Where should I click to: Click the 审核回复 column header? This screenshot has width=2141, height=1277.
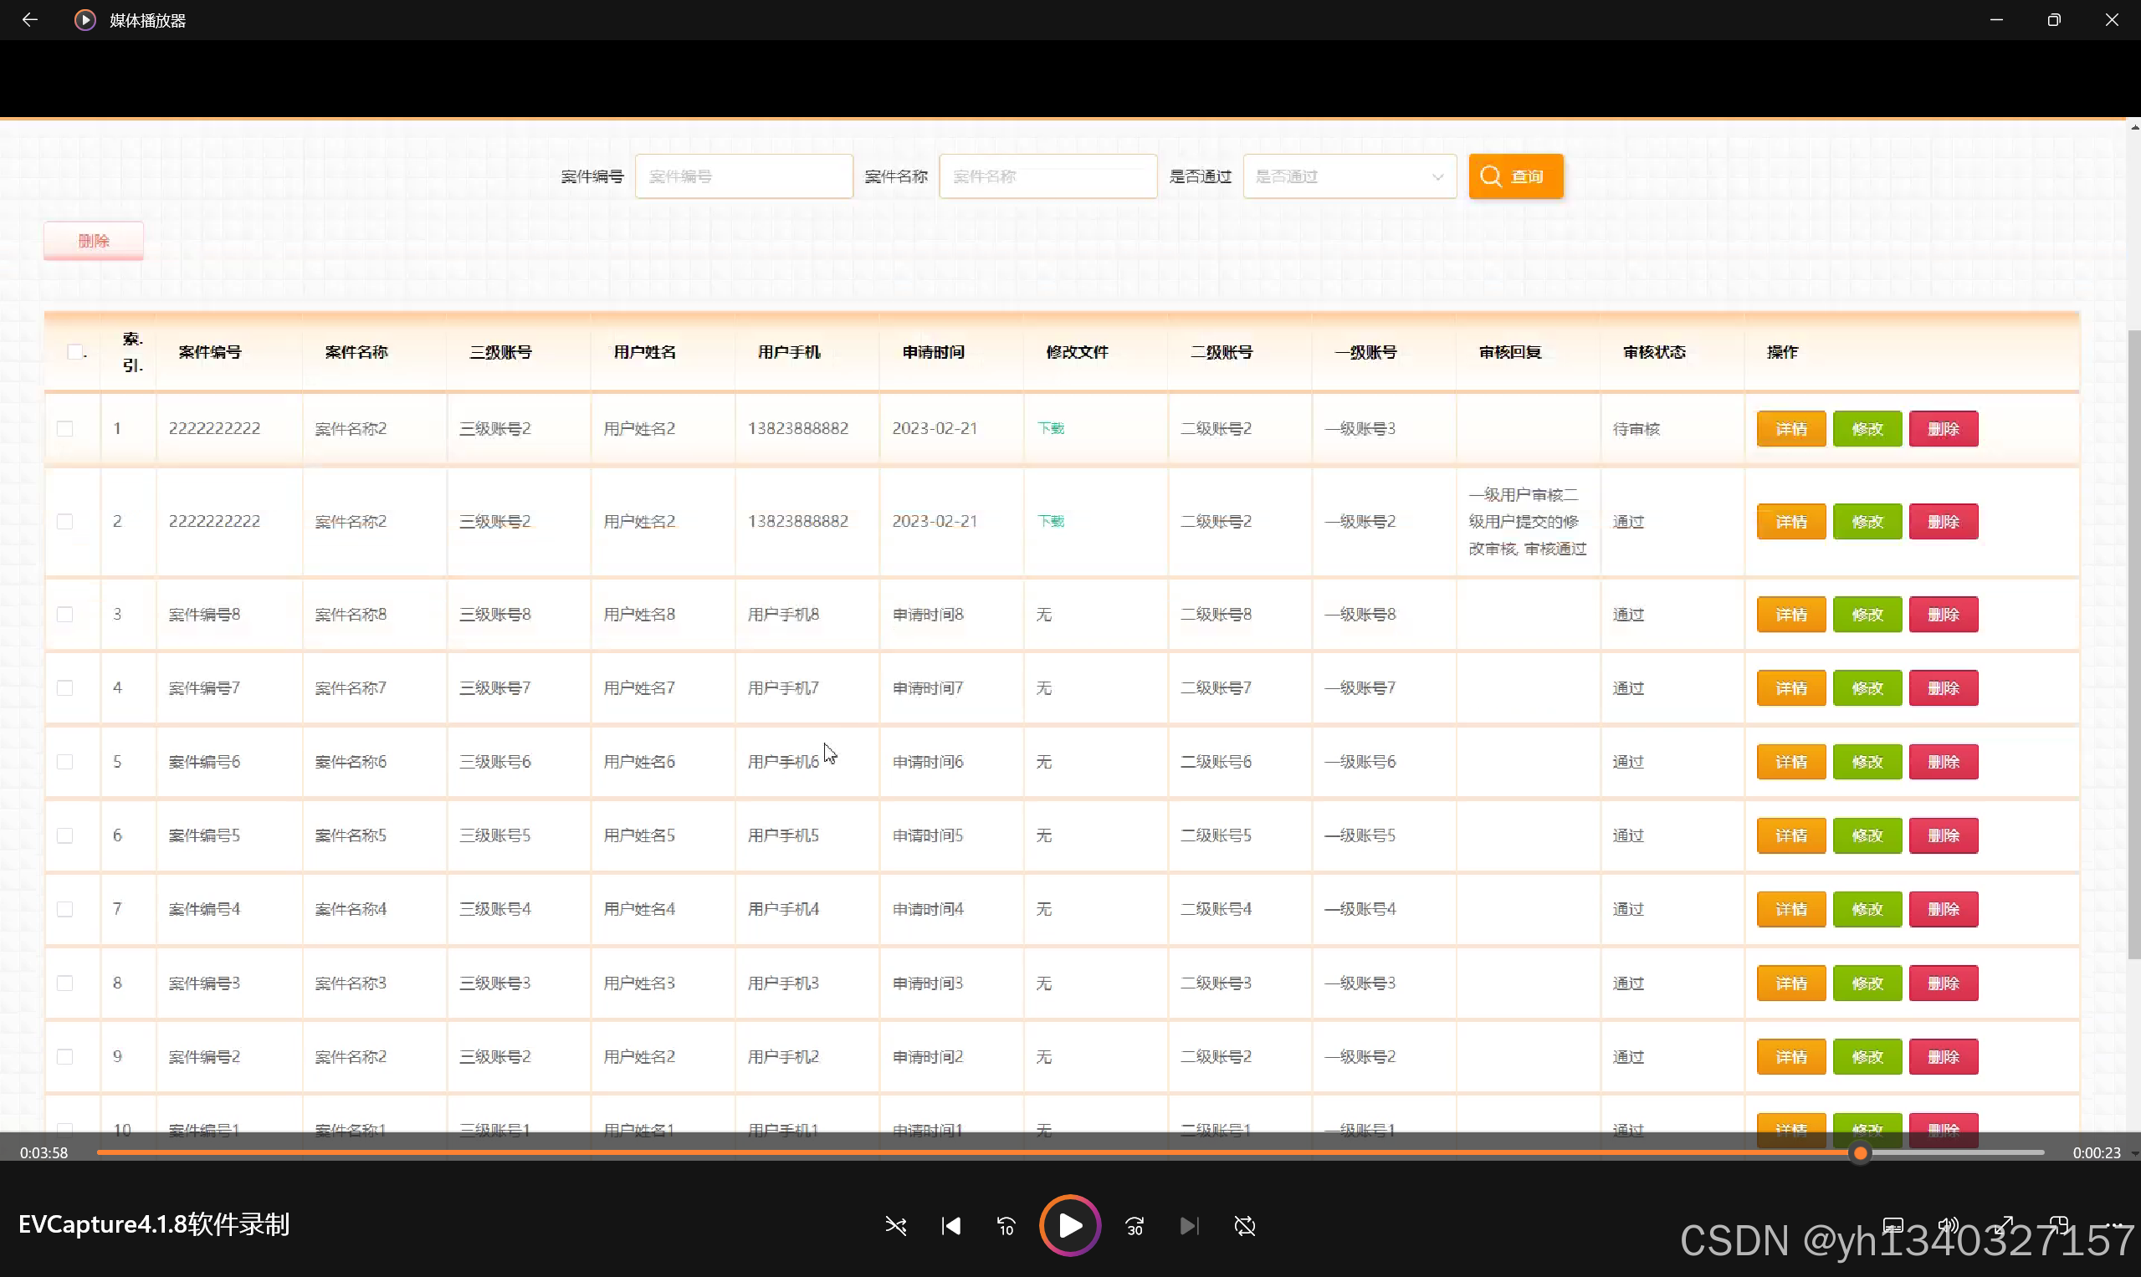coord(1510,352)
